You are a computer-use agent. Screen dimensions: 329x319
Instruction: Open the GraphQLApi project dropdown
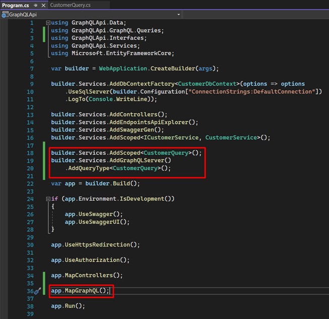pos(179,15)
